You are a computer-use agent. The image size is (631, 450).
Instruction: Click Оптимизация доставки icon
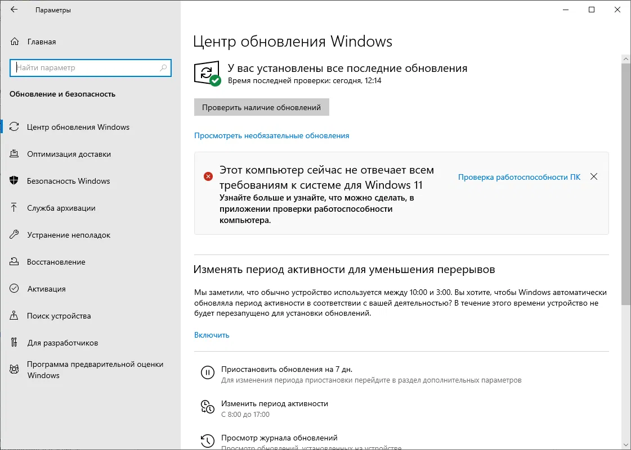coord(14,154)
